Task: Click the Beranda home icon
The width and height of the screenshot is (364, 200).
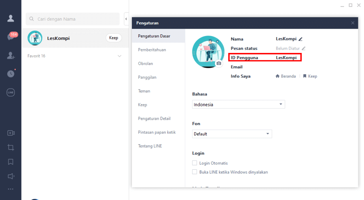Action: [277, 76]
